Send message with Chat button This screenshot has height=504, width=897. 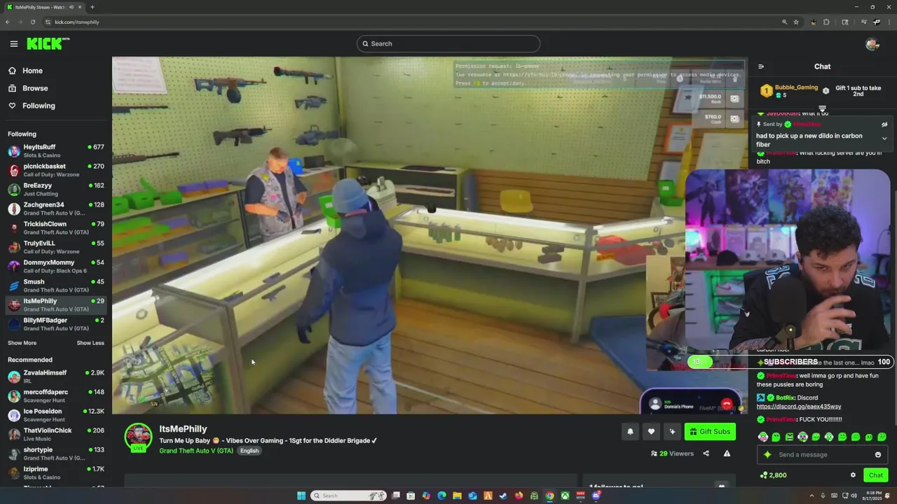pos(876,475)
